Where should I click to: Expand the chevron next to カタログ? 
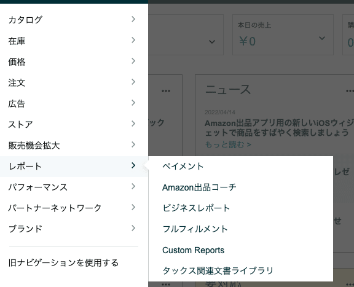133,19
